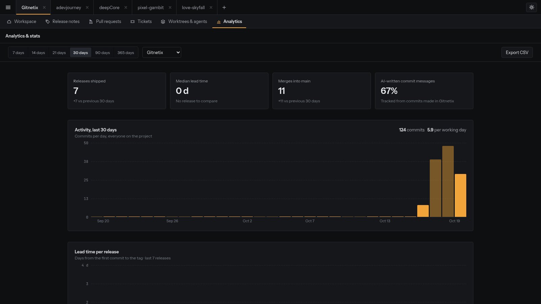Go to Release notes
This screenshot has width=541, height=304.
tap(63, 22)
